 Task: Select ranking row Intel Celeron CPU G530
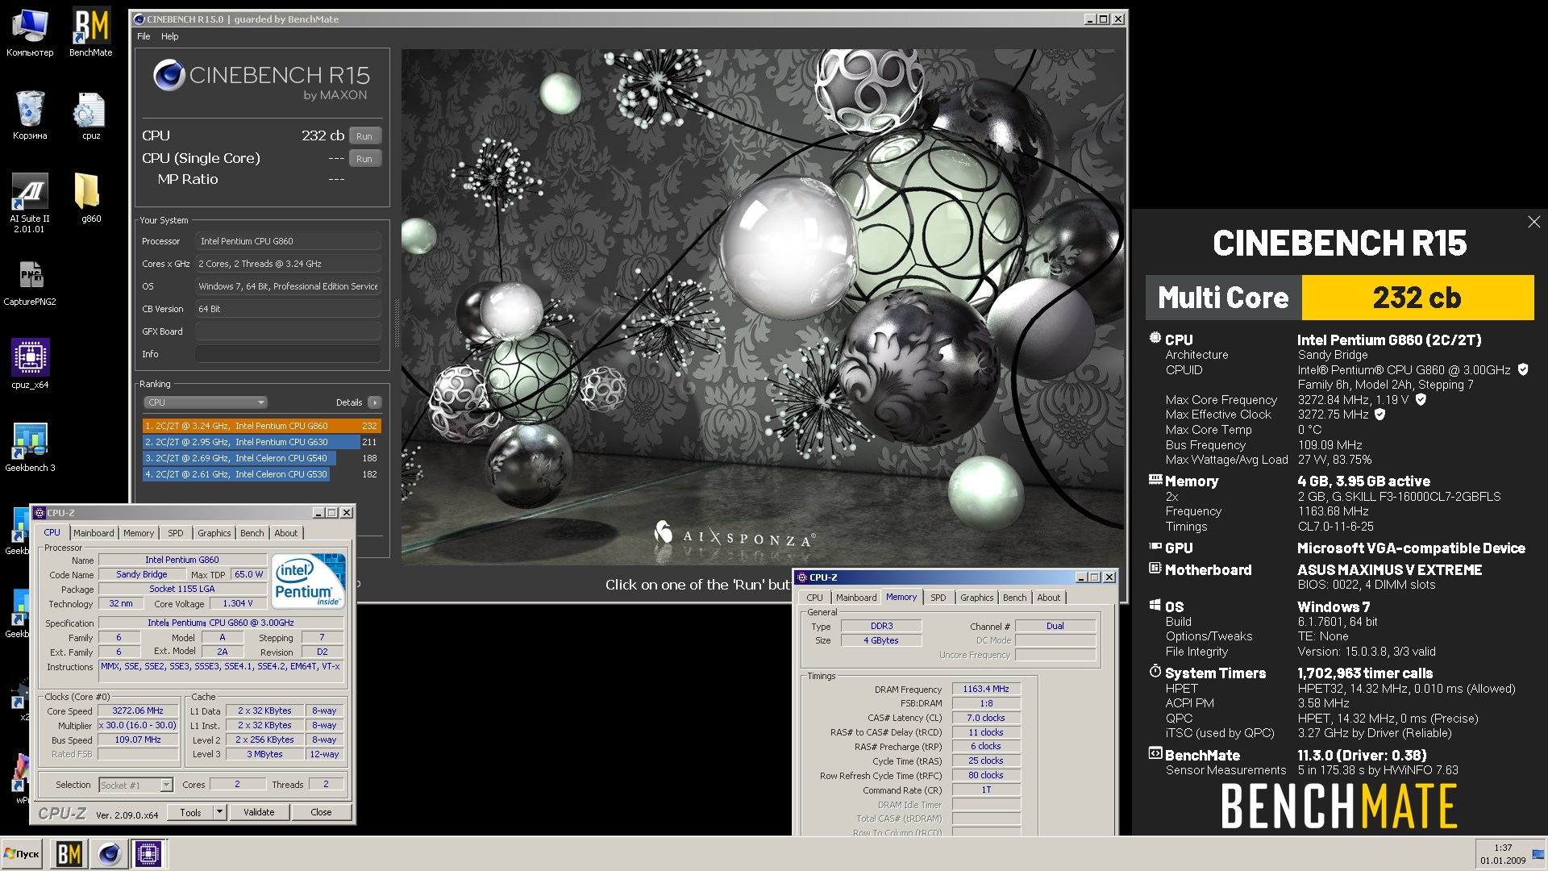click(261, 474)
